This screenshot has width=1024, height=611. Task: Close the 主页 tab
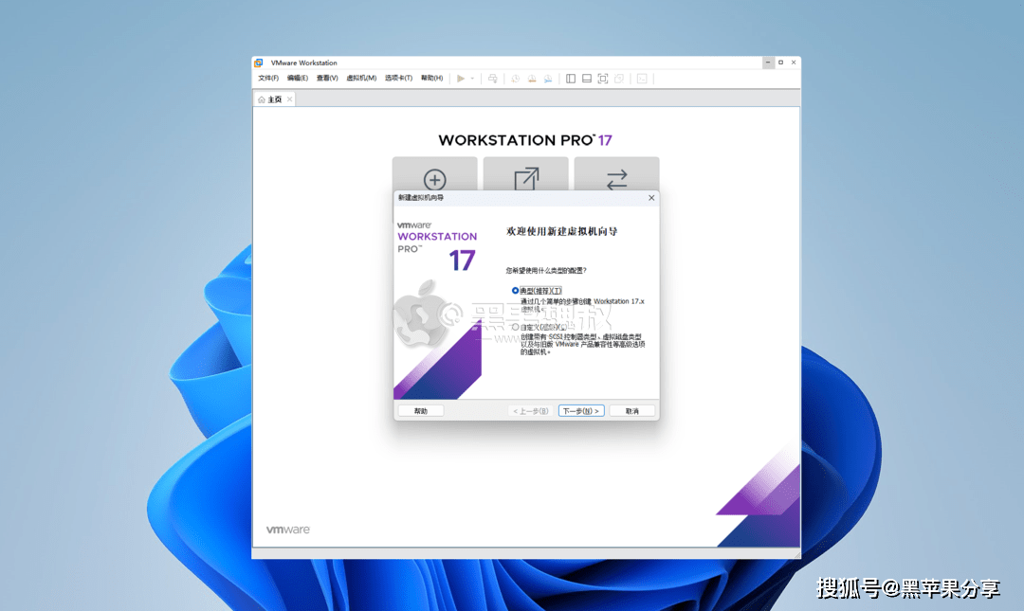[289, 99]
